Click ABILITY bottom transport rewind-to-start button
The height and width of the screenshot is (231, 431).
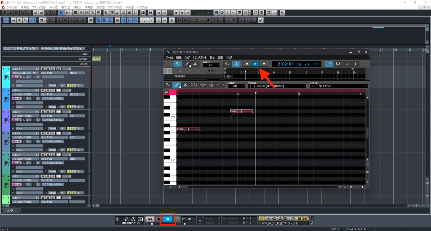point(150,219)
